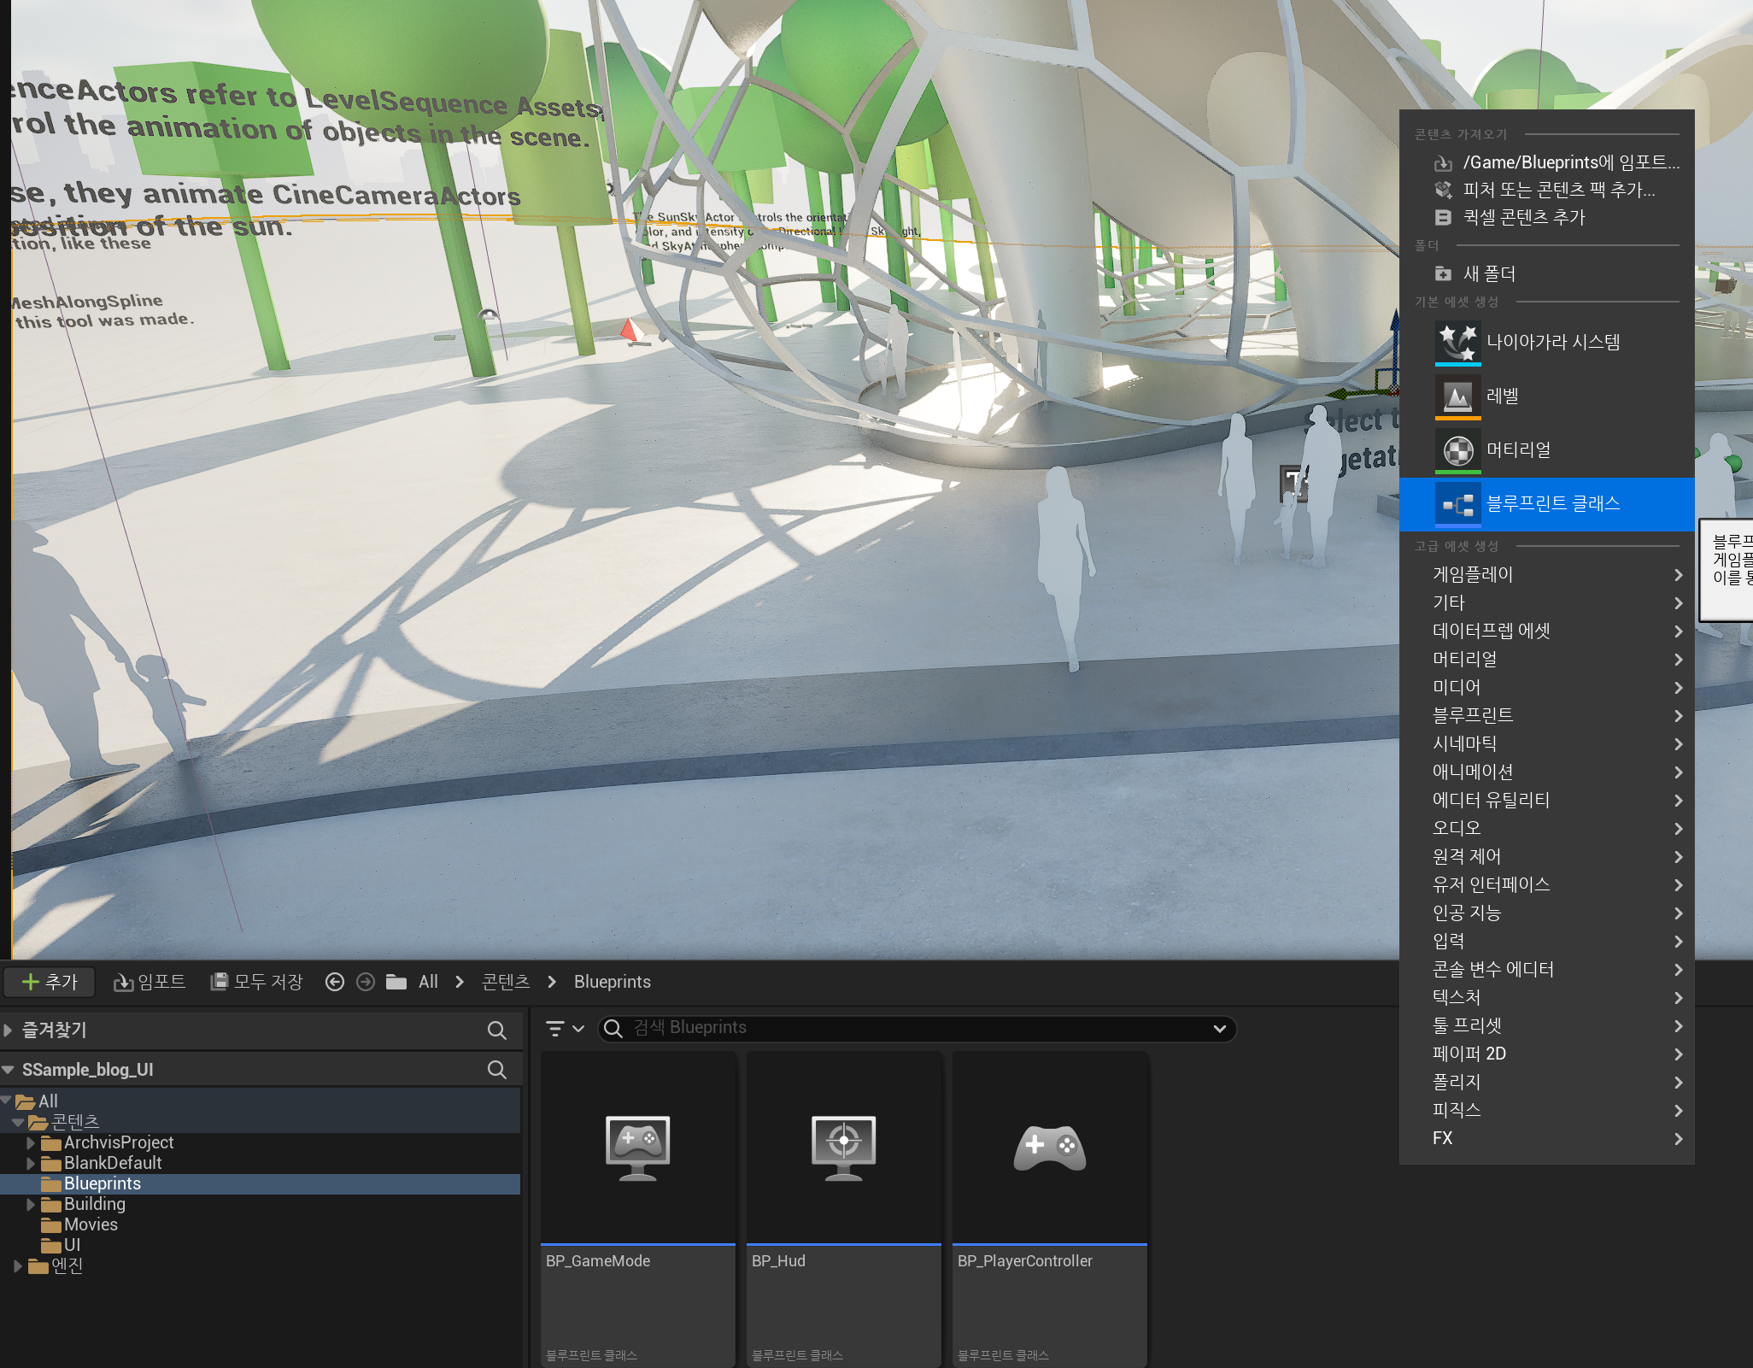Click the Niagara System icon
1753x1368 pixels.
(x=1457, y=342)
